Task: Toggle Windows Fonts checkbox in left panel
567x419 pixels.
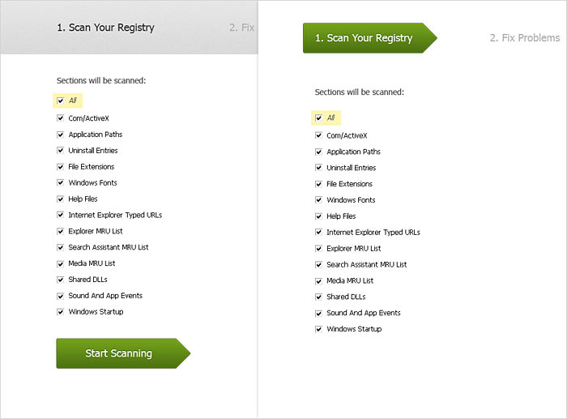Action: point(61,183)
